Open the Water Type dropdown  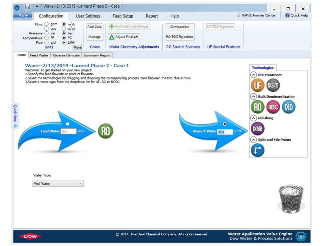[58, 184]
